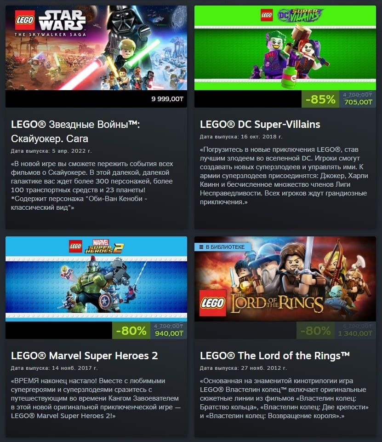This screenshot has width=382, height=442.
Task: Click release date '5 апр. 2022 г.'
Action: (x=72, y=151)
